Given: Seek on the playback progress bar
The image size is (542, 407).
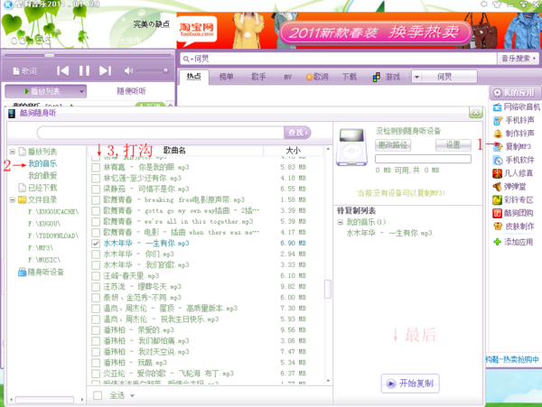Looking at the screenshot, I should [x=89, y=55].
